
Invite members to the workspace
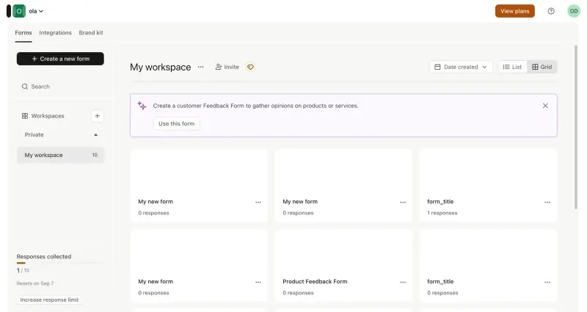pyautogui.click(x=227, y=67)
